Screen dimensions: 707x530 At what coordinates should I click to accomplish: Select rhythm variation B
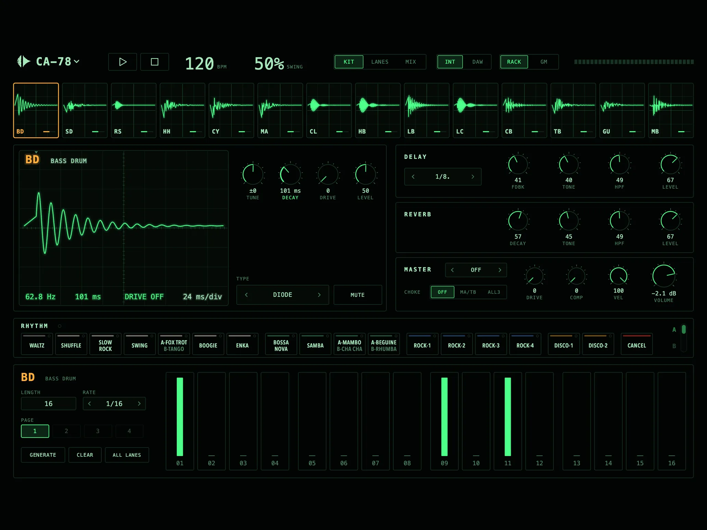pos(674,346)
